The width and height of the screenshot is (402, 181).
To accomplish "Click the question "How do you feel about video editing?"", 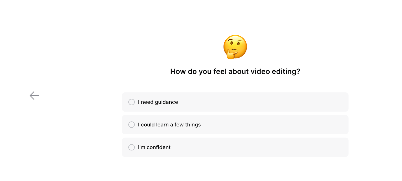I will click(x=235, y=71).
